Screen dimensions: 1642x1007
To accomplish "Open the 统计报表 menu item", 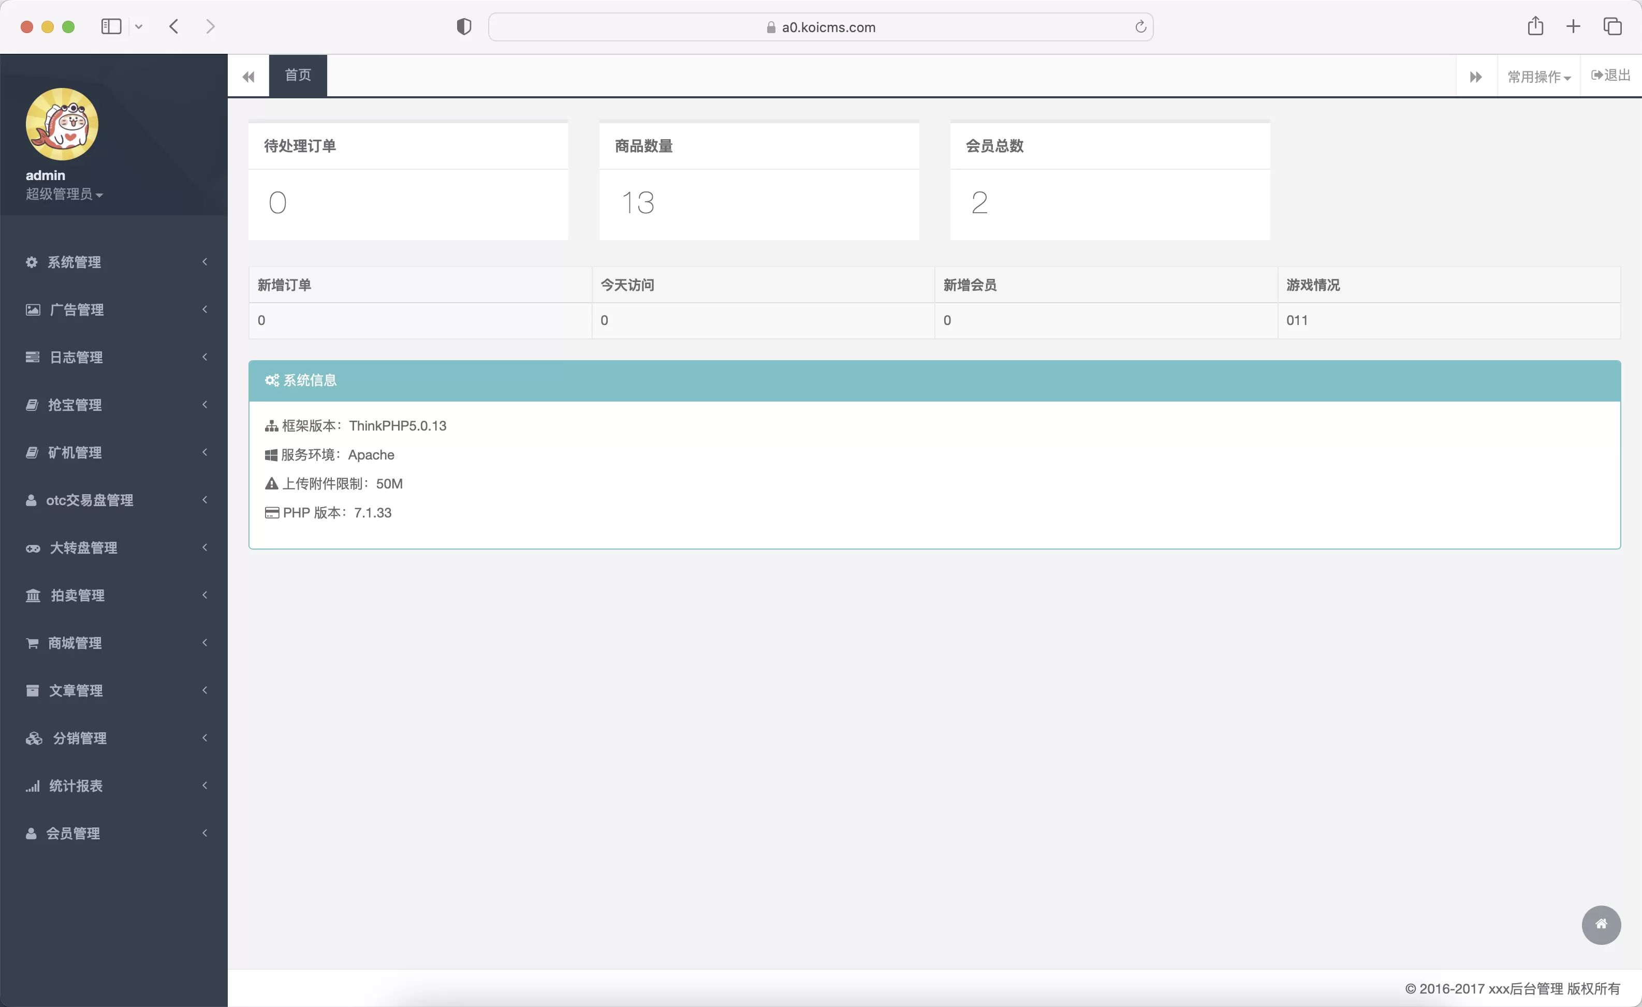I will click(x=114, y=786).
